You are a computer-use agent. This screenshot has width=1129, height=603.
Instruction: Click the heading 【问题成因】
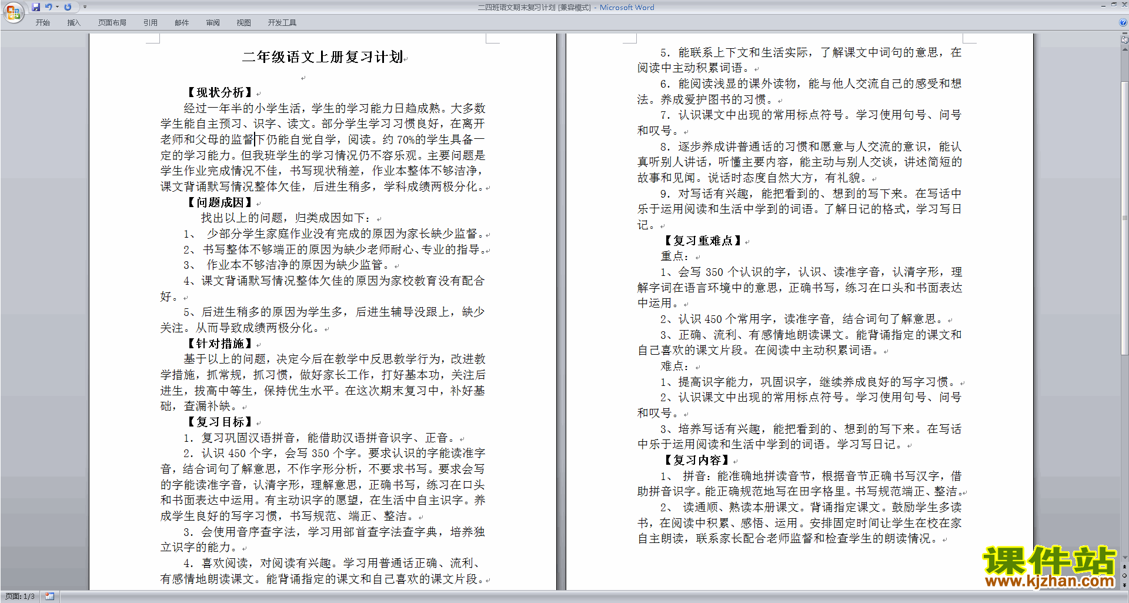tap(220, 202)
